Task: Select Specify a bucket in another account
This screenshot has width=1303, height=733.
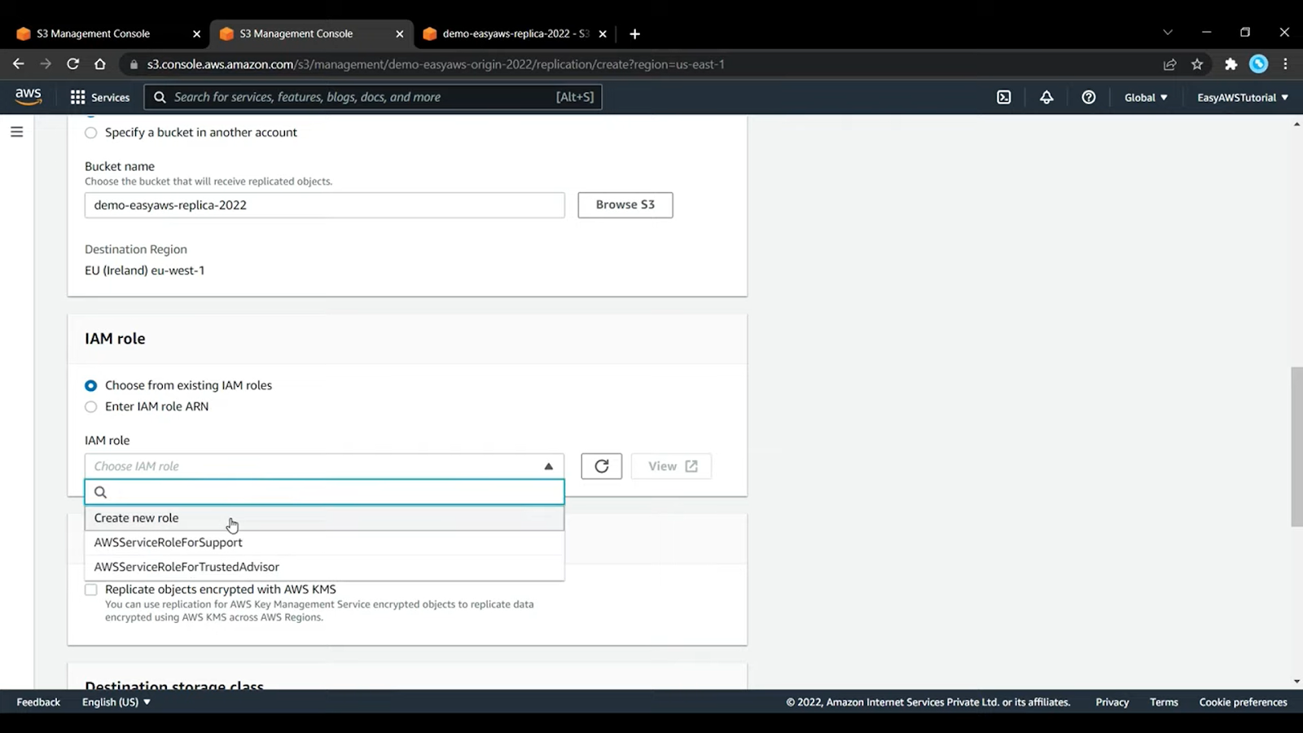Action: (x=91, y=133)
